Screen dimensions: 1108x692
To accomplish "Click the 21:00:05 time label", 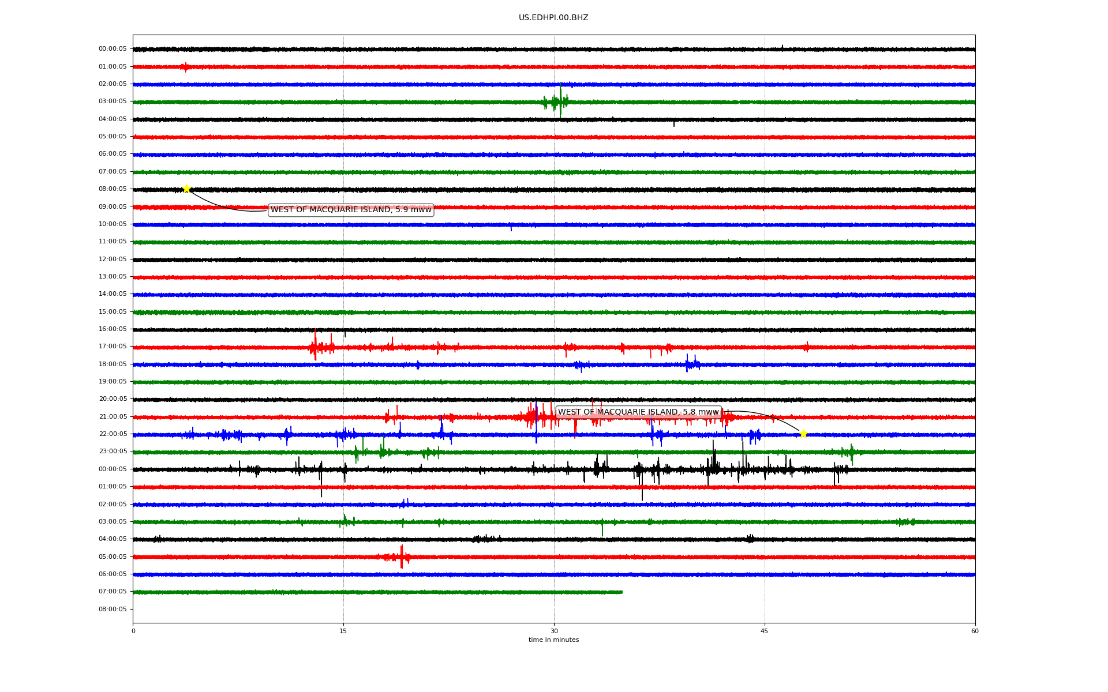I will tap(113, 416).
